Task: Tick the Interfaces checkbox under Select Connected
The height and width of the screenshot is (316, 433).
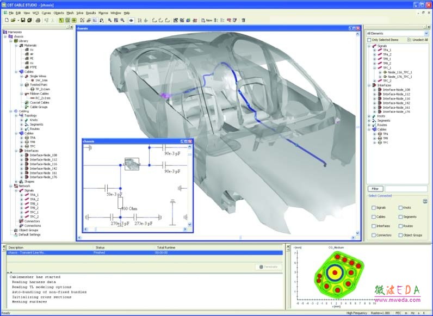Action: (374, 226)
